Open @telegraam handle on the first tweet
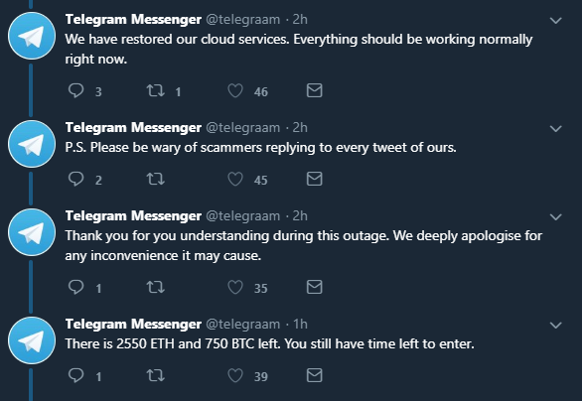The image size is (582, 401). (242, 20)
